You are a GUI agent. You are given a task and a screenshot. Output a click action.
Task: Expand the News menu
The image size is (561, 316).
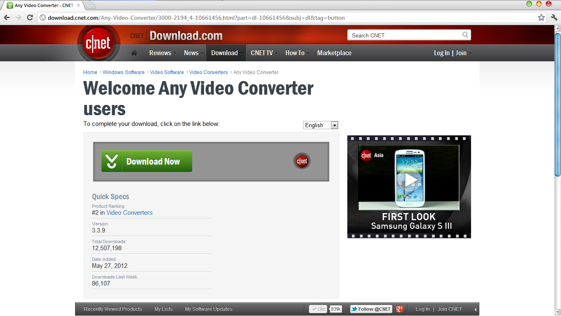pos(193,53)
